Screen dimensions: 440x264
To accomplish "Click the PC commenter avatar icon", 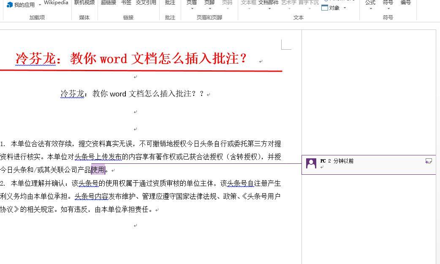I will click(x=311, y=163).
